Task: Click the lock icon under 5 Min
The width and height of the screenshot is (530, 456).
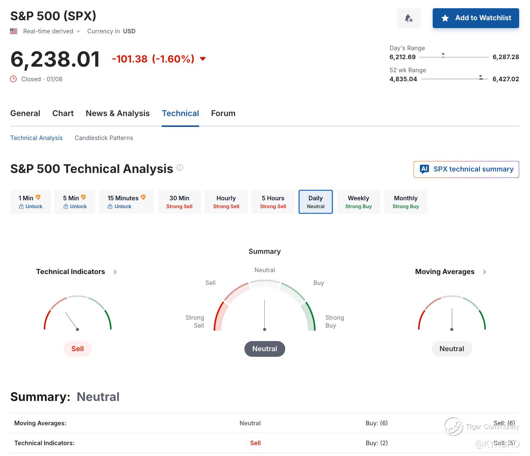Action: (66, 207)
